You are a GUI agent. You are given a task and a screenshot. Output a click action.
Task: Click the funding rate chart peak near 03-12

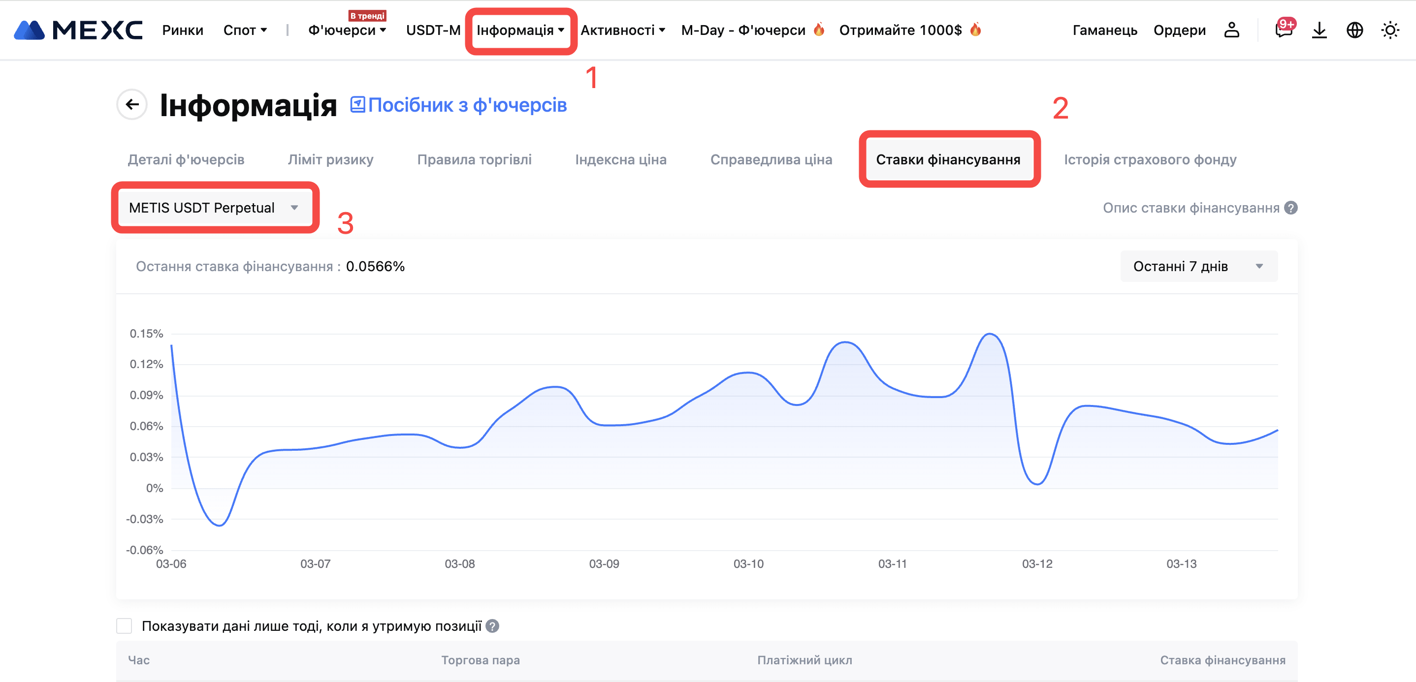pos(989,334)
